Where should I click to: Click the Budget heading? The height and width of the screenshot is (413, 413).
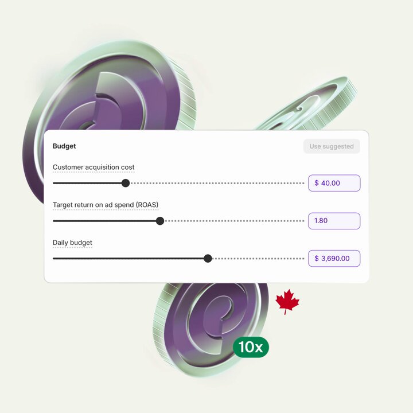click(64, 146)
